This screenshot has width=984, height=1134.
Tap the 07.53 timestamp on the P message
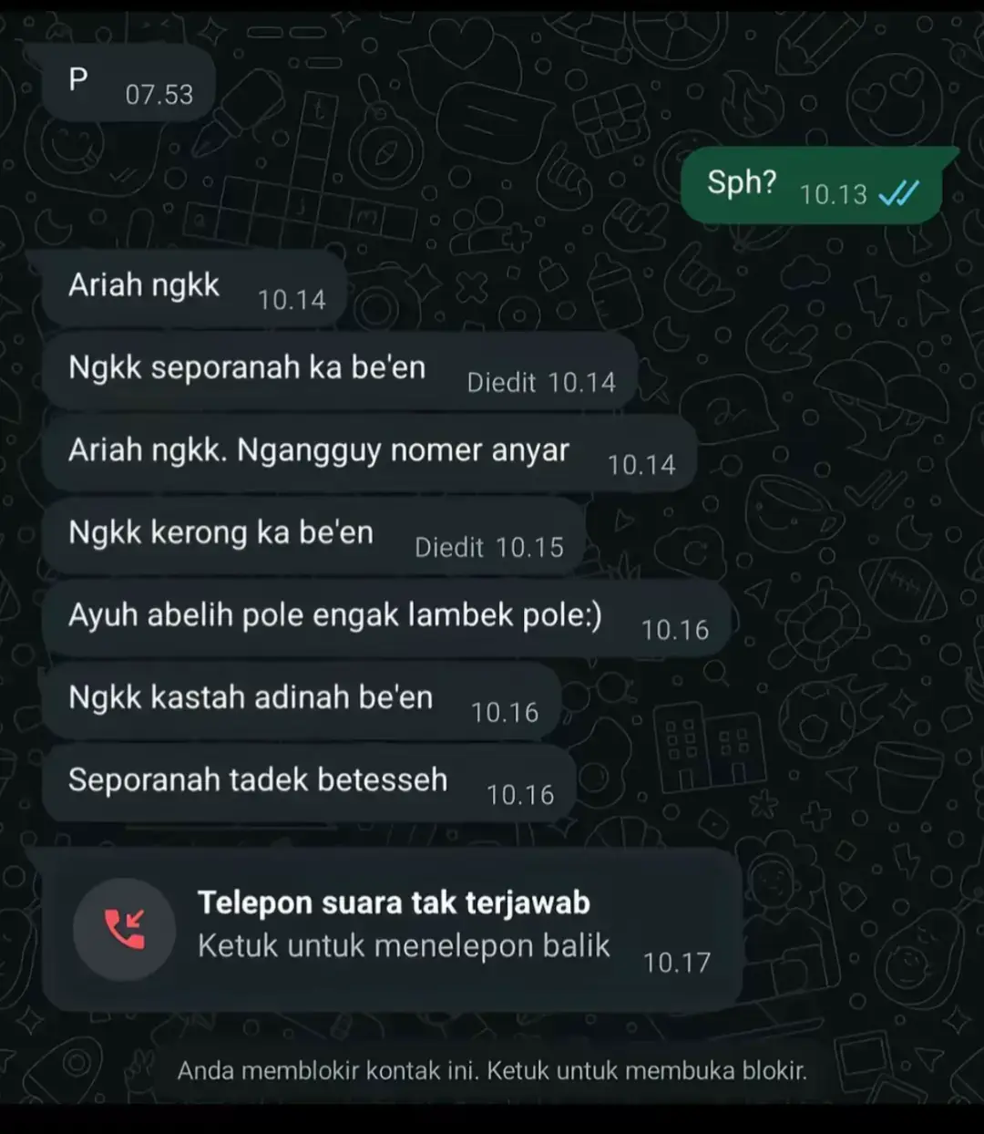coord(159,94)
